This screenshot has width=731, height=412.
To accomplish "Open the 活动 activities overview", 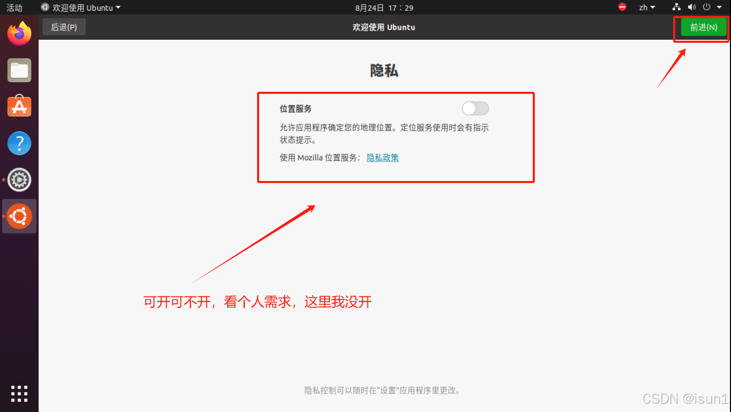I will (14, 7).
